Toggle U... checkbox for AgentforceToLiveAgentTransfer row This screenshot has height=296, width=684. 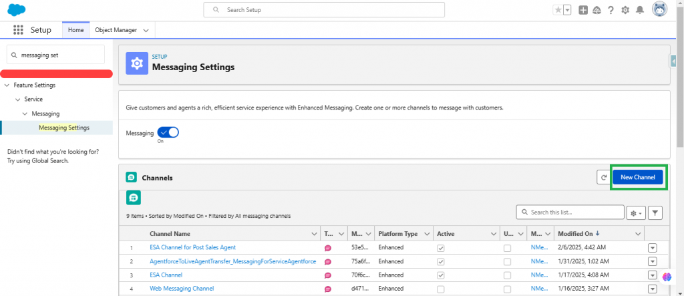(x=508, y=261)
